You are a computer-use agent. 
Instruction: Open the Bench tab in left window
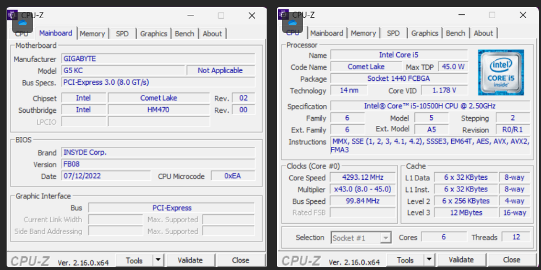coord(185,34)
